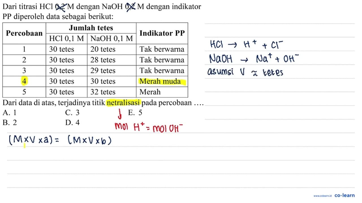
Task: Click the highlighted percobaan number 4
Action: (x=24, y=81)
